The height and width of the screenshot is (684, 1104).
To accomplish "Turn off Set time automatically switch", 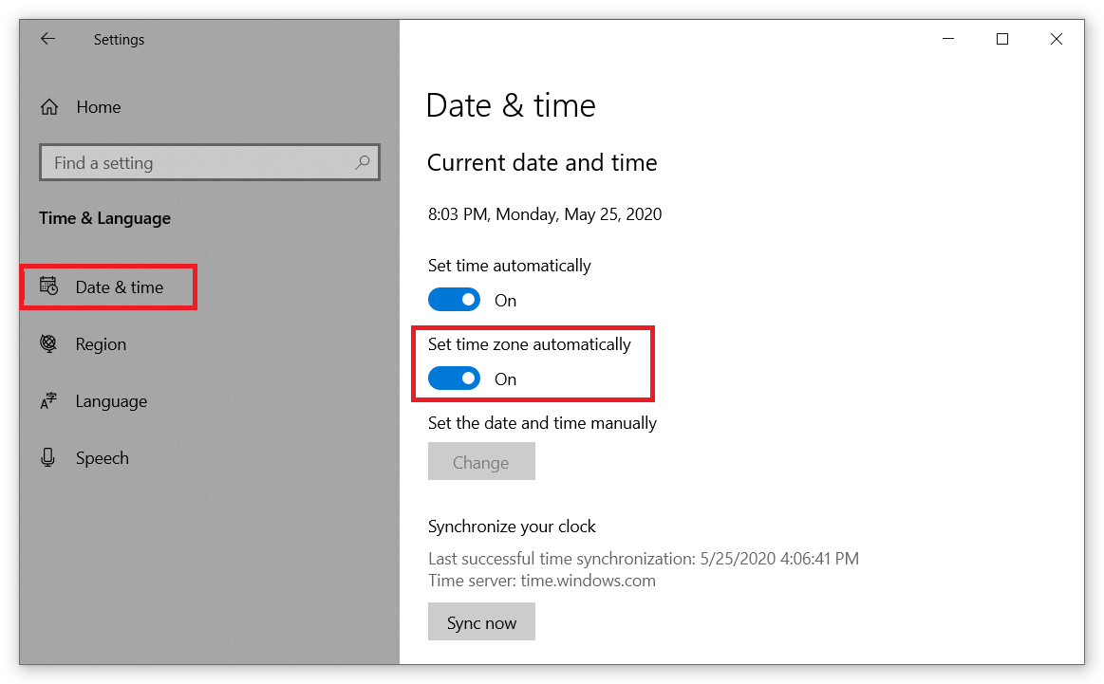I will pos(454,300).
